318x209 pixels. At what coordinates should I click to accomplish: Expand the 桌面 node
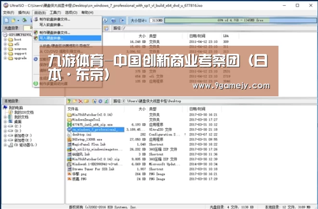[x=5, y=122]
